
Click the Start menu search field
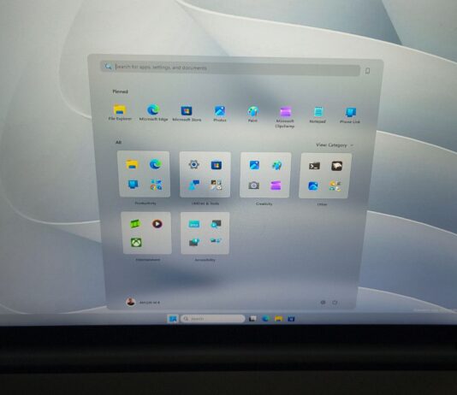pyautogui.click(x=230, y=68)
